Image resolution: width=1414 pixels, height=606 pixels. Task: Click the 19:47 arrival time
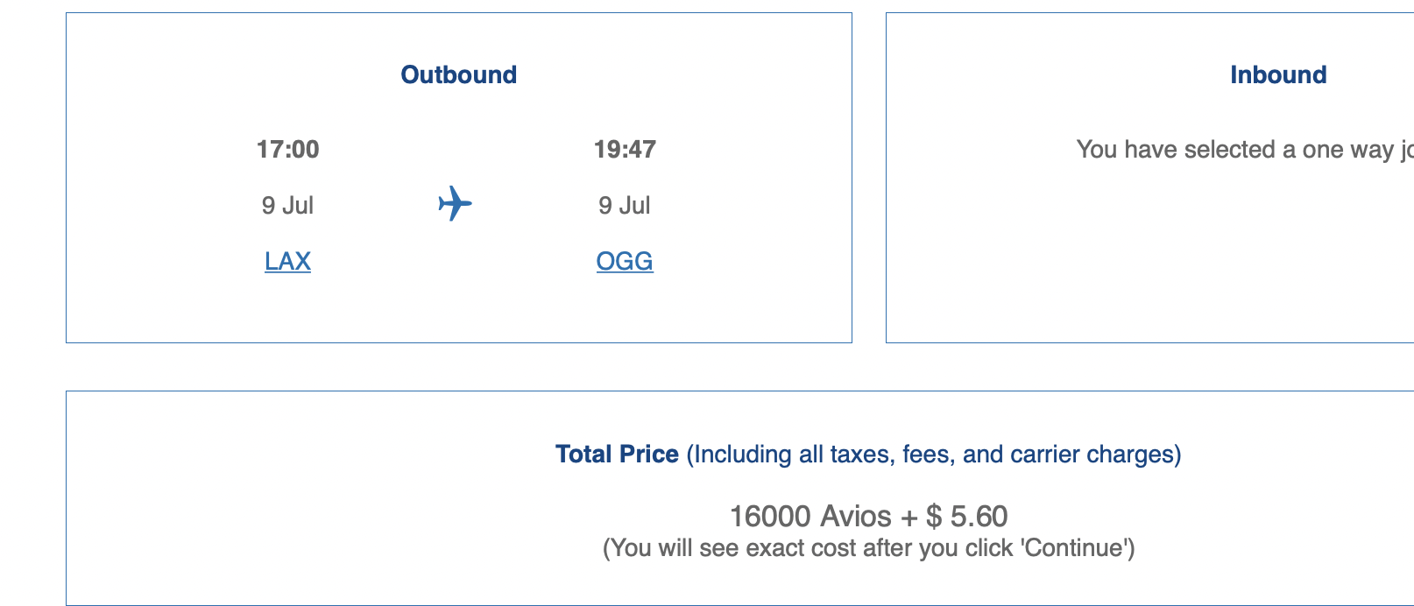(x=625, y=149)
